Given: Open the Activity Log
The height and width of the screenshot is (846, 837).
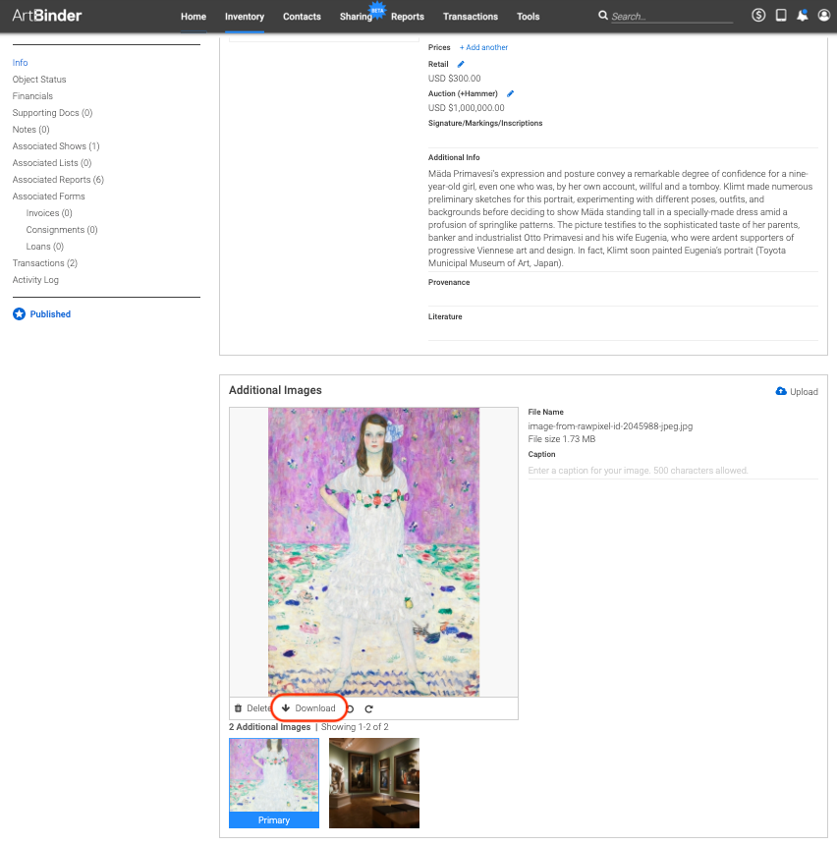Looking at the screenshot, I should pyautogui.click(x=35, y=280).
